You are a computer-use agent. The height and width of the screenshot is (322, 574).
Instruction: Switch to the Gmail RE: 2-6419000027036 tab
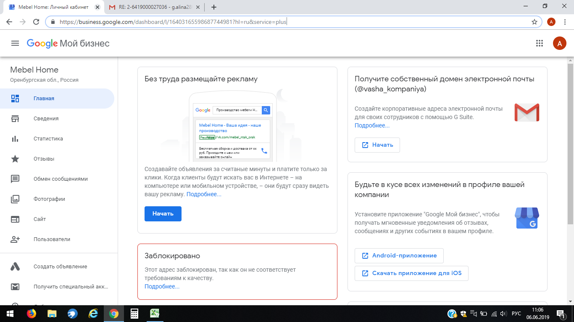click(x=155, y=7)
